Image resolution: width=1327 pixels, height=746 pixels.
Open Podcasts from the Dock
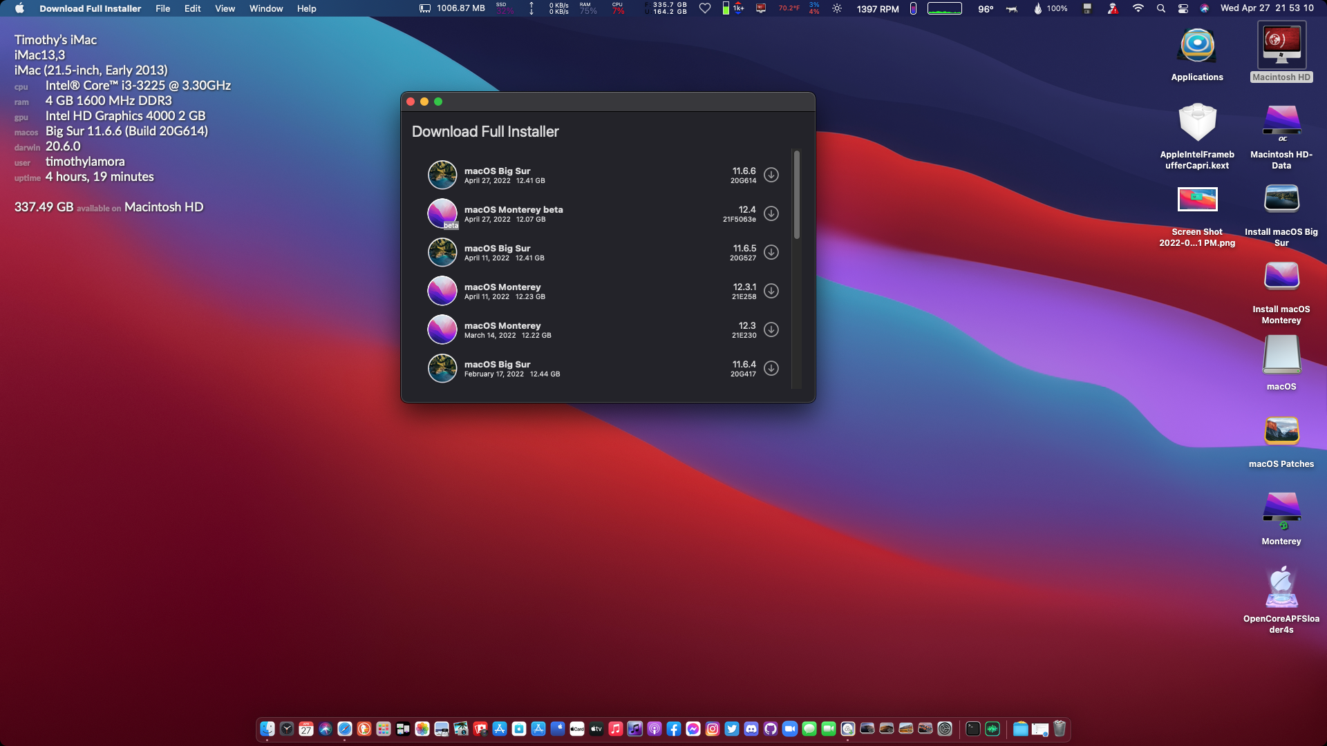point(655,729)
